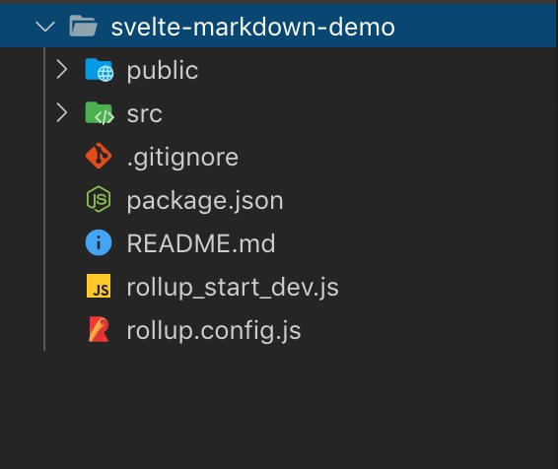This screenshot has width=558, height=469.
Task: Click the empty explorer area below rollup.config.js
Action: 279,409
